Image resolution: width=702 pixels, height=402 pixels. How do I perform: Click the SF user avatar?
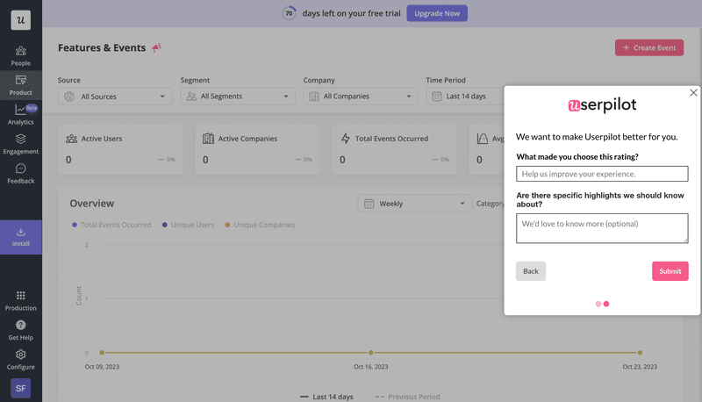[20, 388]
